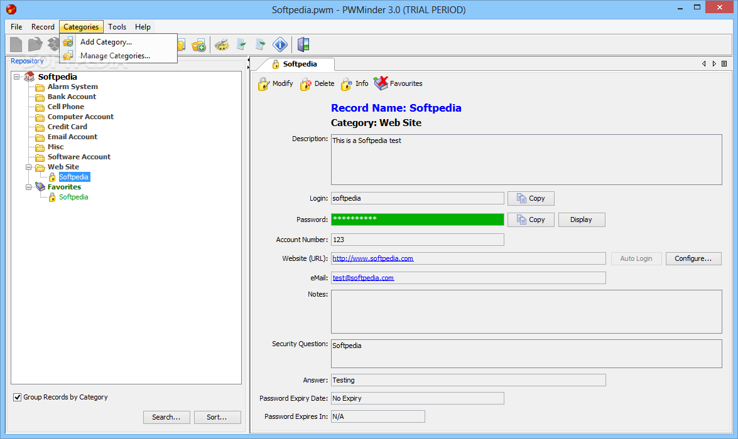The width and height of the screenshot is (738, 439).
Task: Open the http://www.softpedia.com link
Action: [372, 258]
